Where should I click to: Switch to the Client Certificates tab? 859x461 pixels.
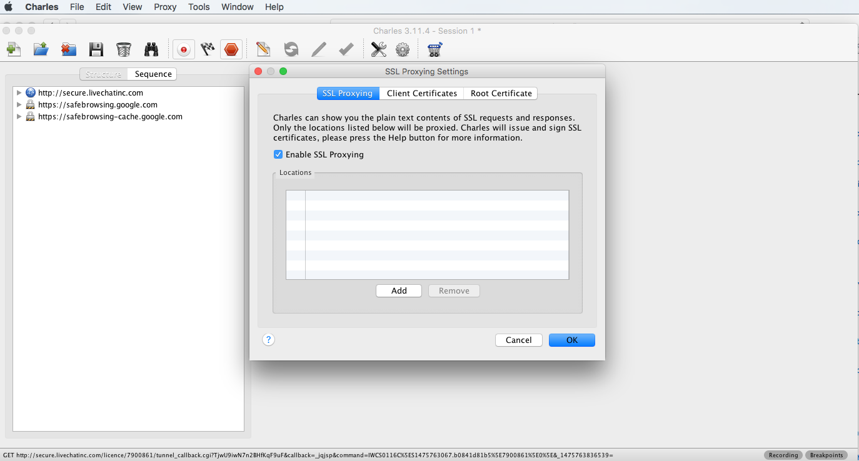422,93
